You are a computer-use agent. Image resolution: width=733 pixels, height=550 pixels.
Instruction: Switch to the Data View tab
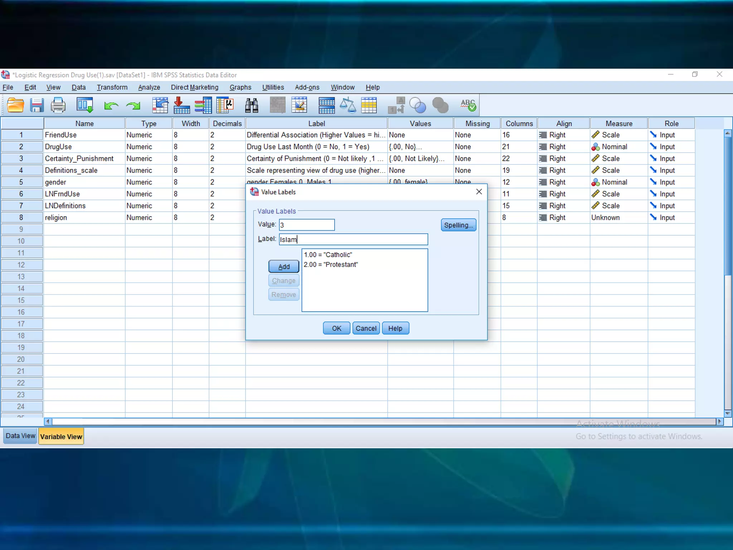tap(20, 436)
